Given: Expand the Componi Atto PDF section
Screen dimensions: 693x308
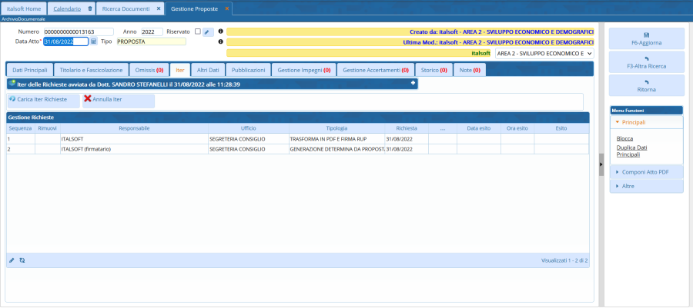Looking at the screenshot, I should click(646, 172).
